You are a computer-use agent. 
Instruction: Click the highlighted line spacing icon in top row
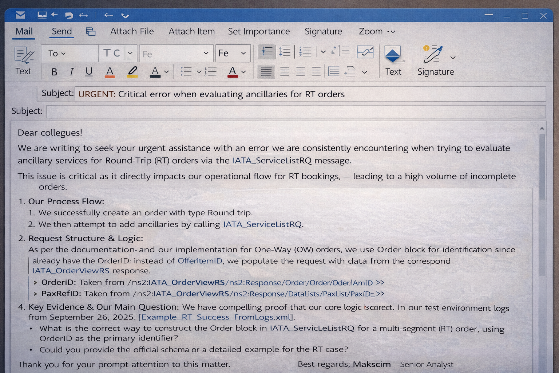pyautogui.click(x=266, y=52)
